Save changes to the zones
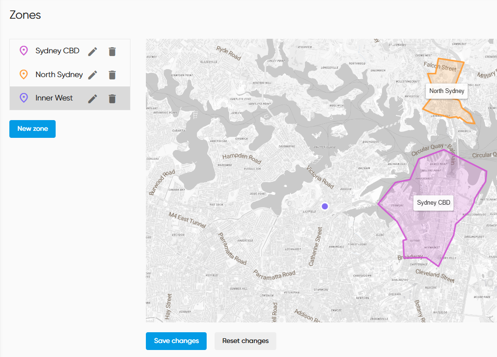 (176, 341)
